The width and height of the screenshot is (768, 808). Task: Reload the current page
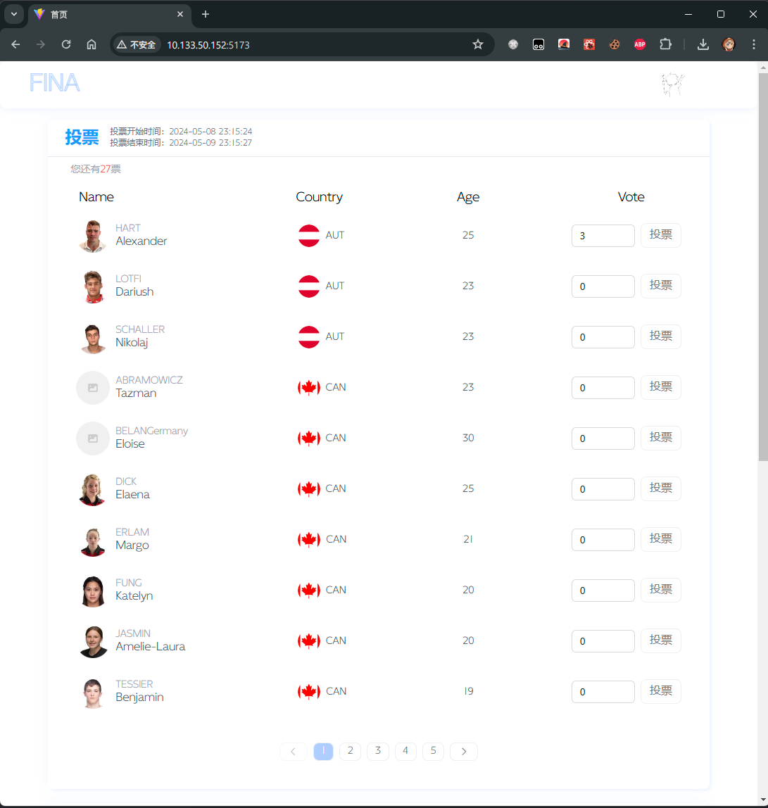66,45
